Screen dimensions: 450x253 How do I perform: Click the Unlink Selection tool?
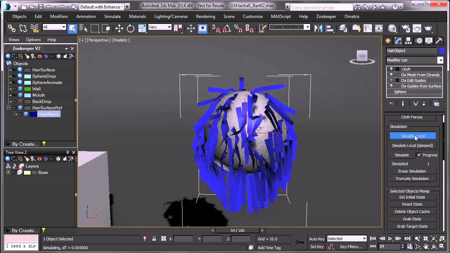point(23,28)
